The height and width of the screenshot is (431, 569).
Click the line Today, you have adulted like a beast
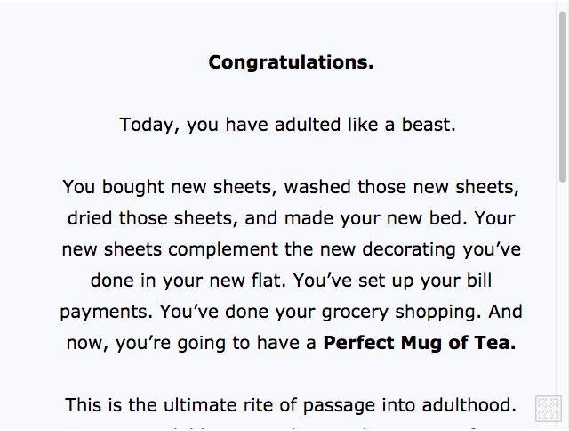coord(287,125)
